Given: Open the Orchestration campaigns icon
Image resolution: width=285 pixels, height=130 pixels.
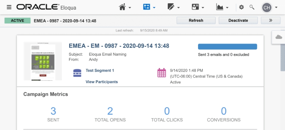Looking at the screenshot, I should (147, 7).
